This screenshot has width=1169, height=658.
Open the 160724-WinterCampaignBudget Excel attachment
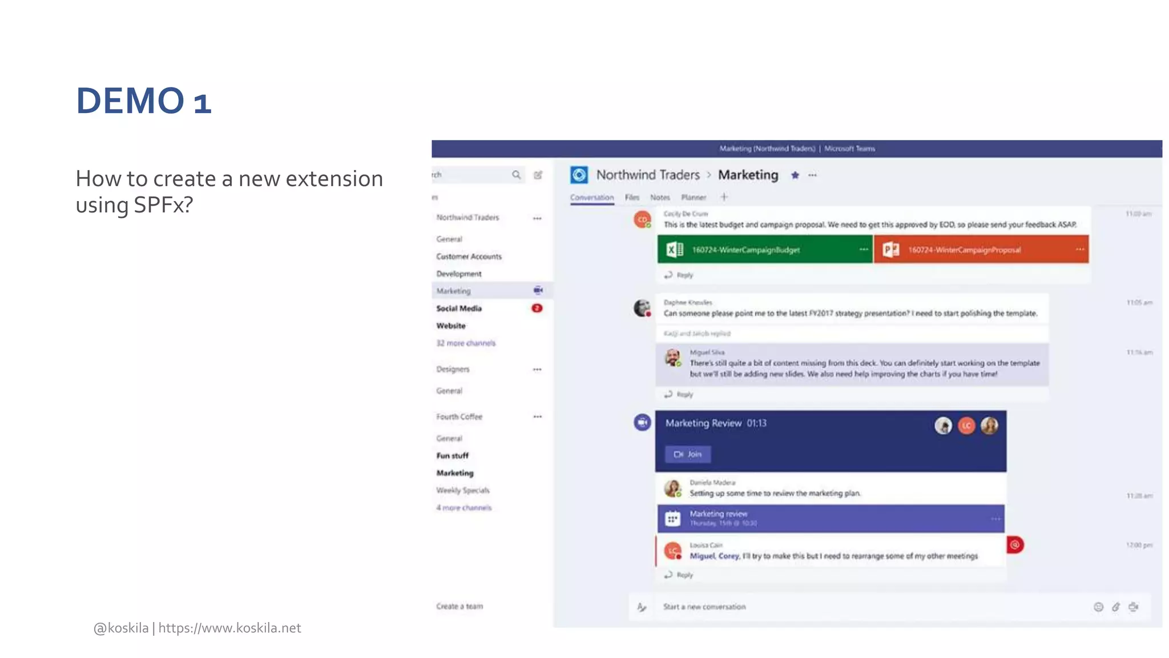765,250
